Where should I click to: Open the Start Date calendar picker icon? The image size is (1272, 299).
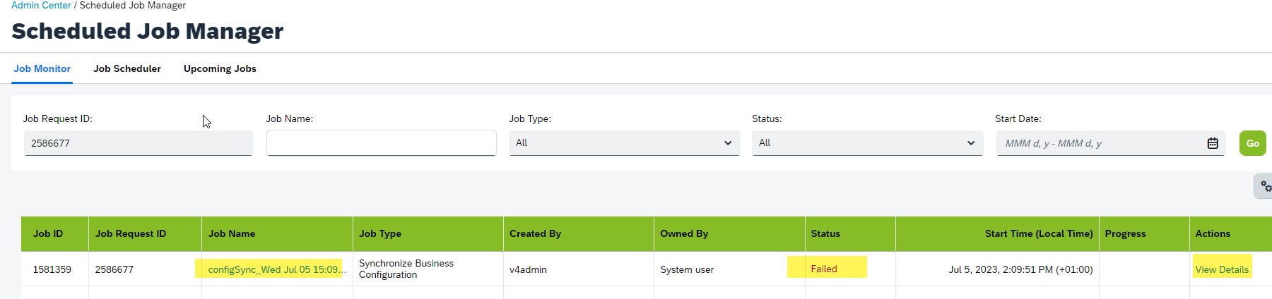click(x=1213, y=143)
